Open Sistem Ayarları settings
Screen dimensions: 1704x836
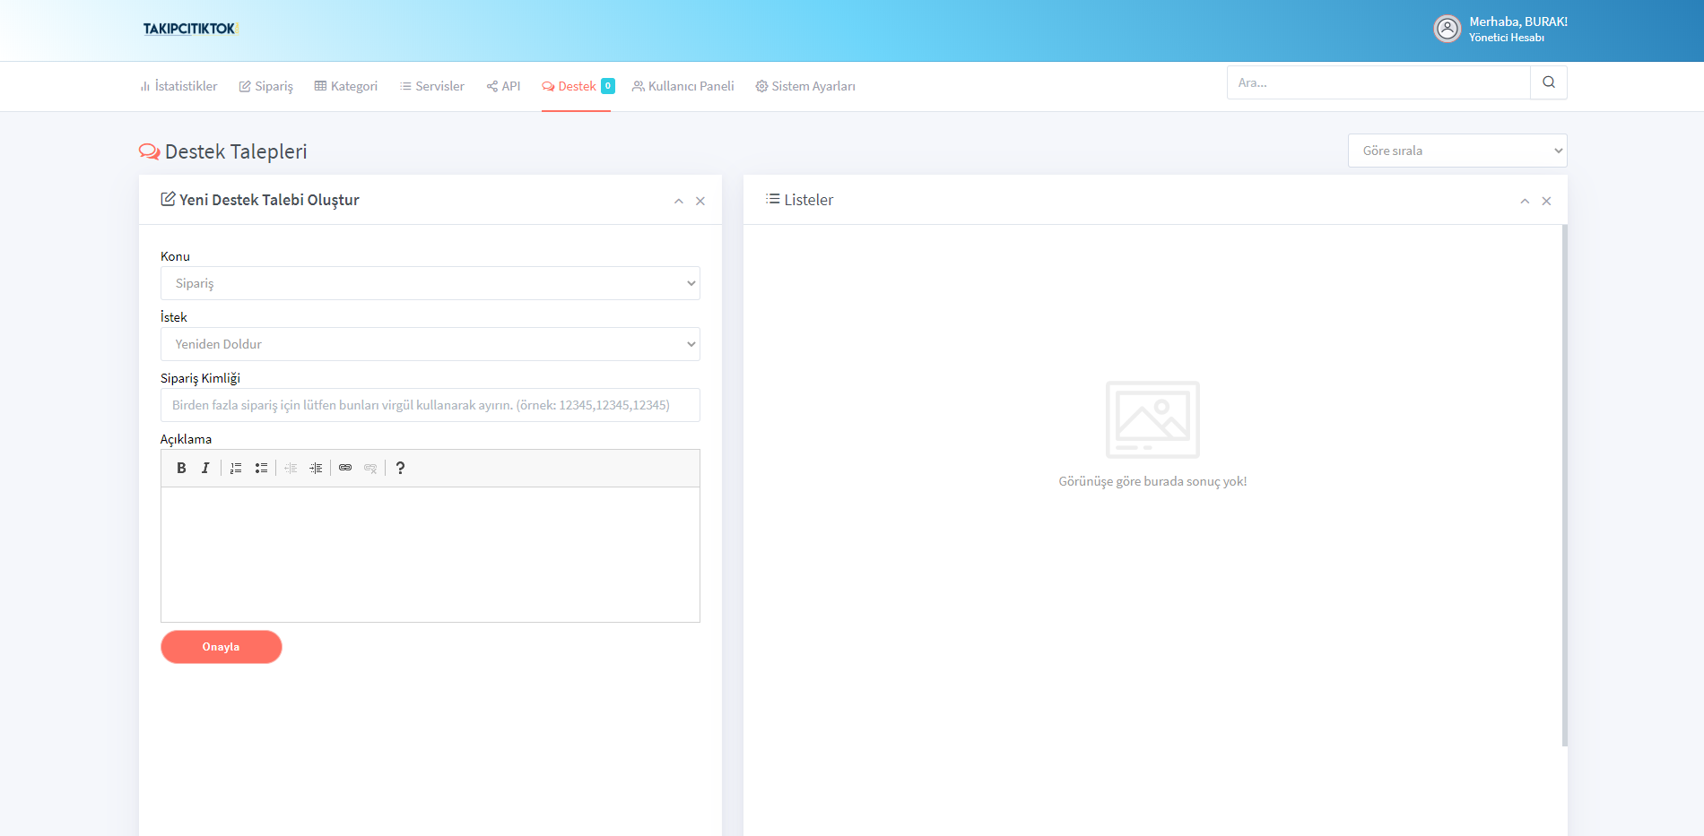click(805, 86)
